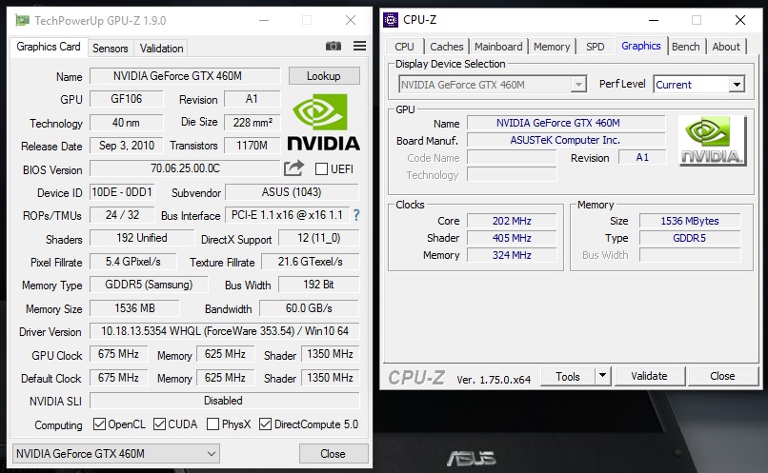768x473 pixels.
Task: Click the Memory Type GDDR5 (Samsung) value
Action: coord(149,285)
